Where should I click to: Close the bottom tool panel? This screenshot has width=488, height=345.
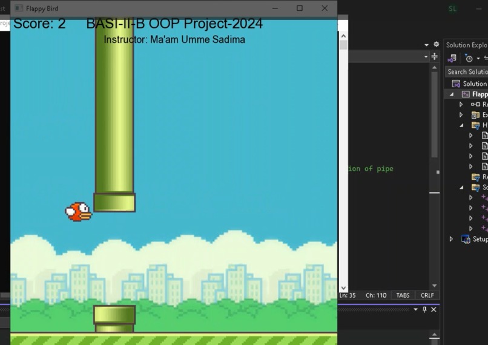[434, 309]
